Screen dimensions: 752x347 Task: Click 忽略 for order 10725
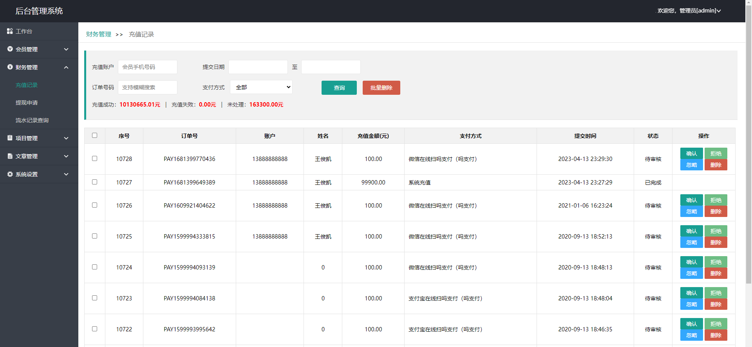tap(692, 242)
